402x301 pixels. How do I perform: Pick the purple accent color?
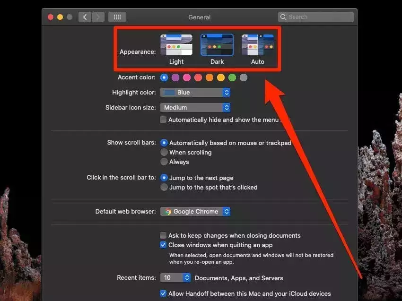pos(175,77)
